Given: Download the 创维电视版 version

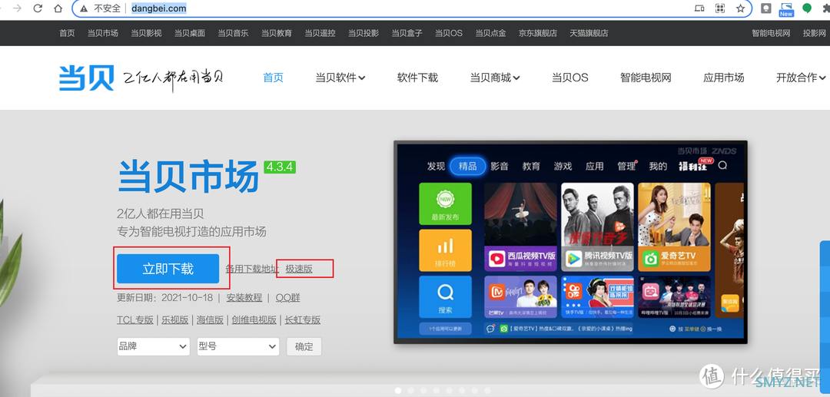Looking at the screenshot, I should tap(254, 319).
